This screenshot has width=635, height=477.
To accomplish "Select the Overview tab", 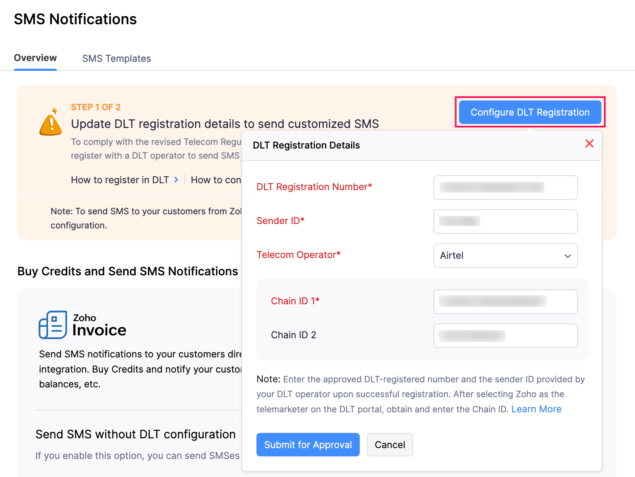I will (35, 58).
